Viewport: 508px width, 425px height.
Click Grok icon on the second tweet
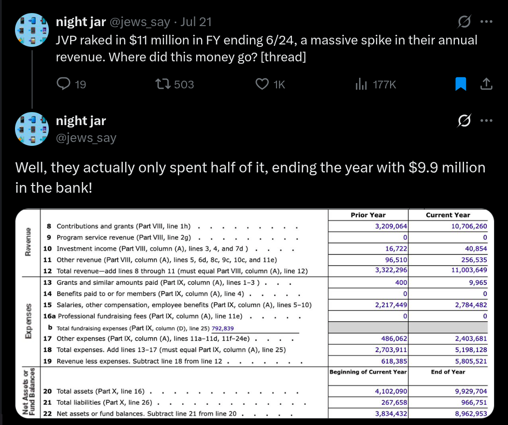click(464, 121)
